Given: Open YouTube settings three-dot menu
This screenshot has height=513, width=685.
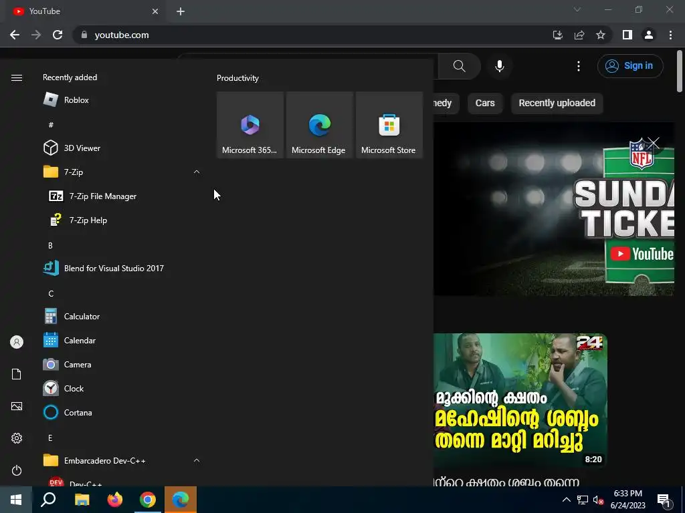Looking at the screenshot, I should [579, 66].
